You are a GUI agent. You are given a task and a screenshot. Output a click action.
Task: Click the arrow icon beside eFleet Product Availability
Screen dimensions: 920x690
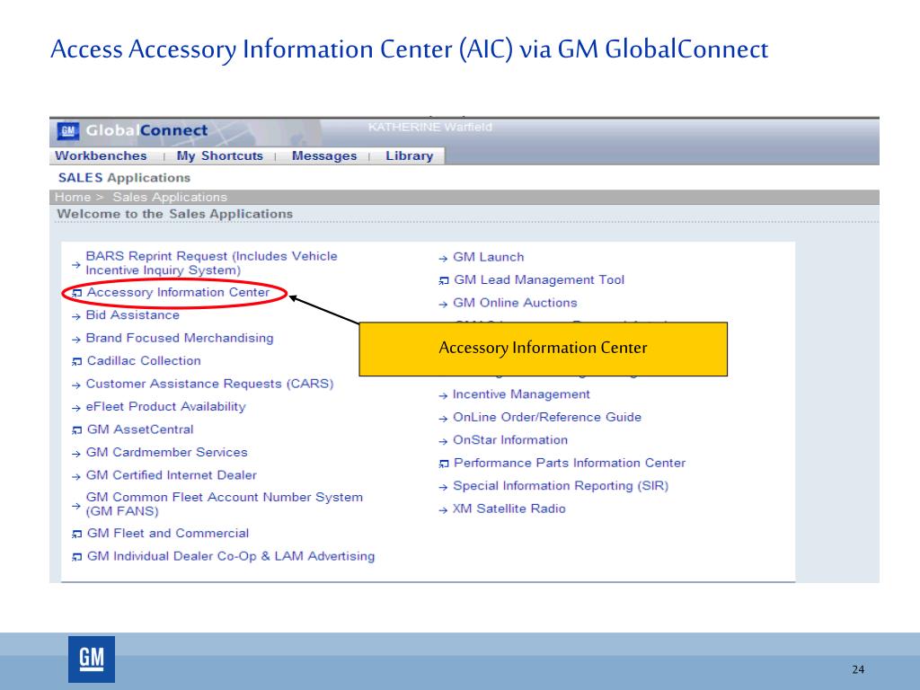tap(75, 408)
